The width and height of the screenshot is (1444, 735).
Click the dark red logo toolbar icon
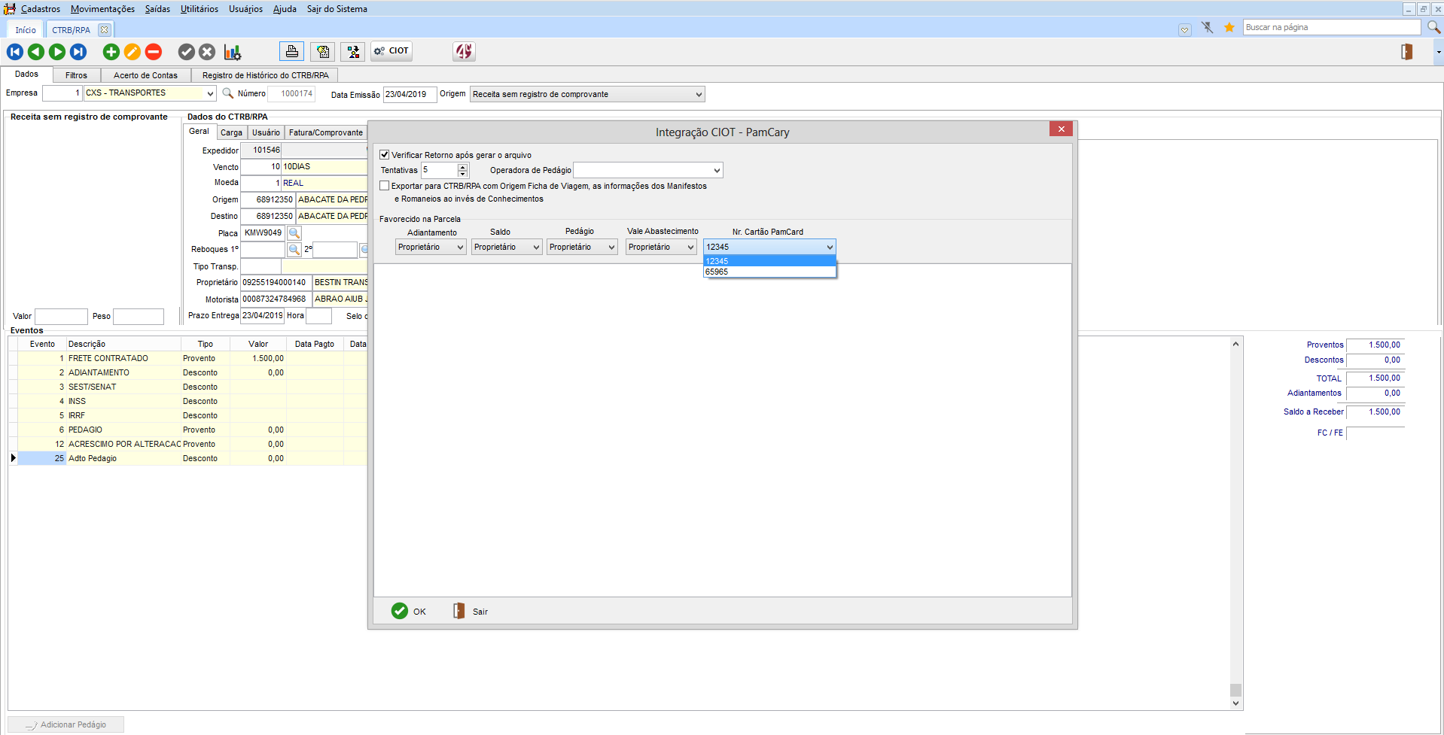[x=464, y=51]
